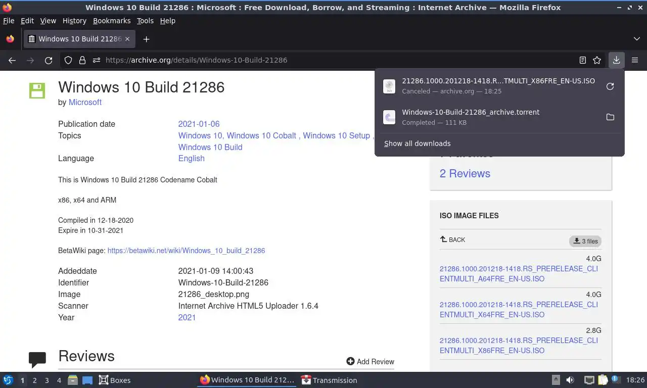Click the 18:26 taskbar clock
Image resolution: width=647 pixels, height=388 pixels.
(635, 380)
